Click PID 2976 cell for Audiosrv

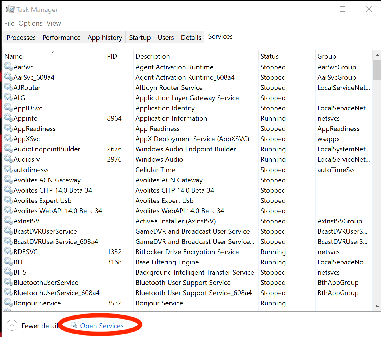(114, 159)
